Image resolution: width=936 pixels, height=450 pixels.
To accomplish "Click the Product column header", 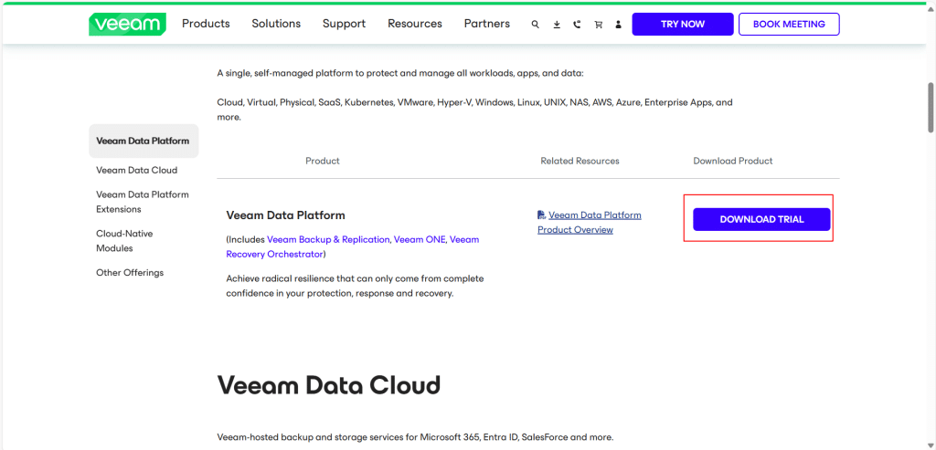I will [323, 161].
